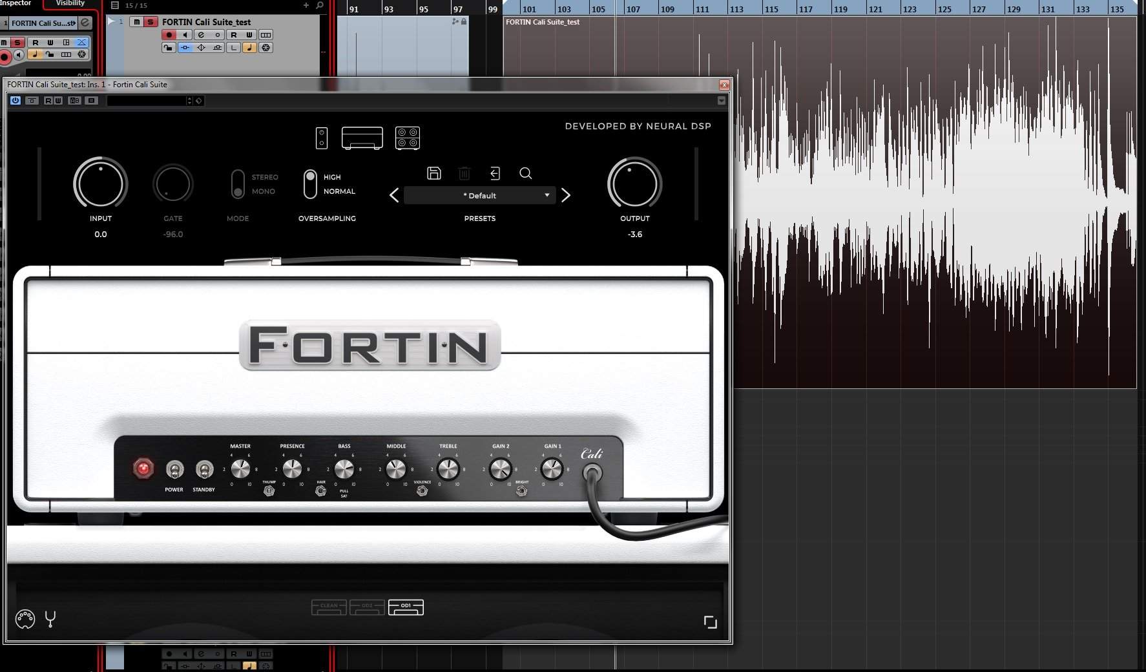This screenshot has height=672, width=1146.
Task: Click the MIDDLE knob on amp
Action: coord(396,469)
